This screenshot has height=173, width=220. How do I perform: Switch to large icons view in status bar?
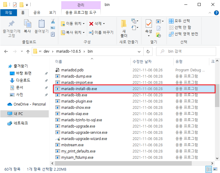[x=215, y=169]
